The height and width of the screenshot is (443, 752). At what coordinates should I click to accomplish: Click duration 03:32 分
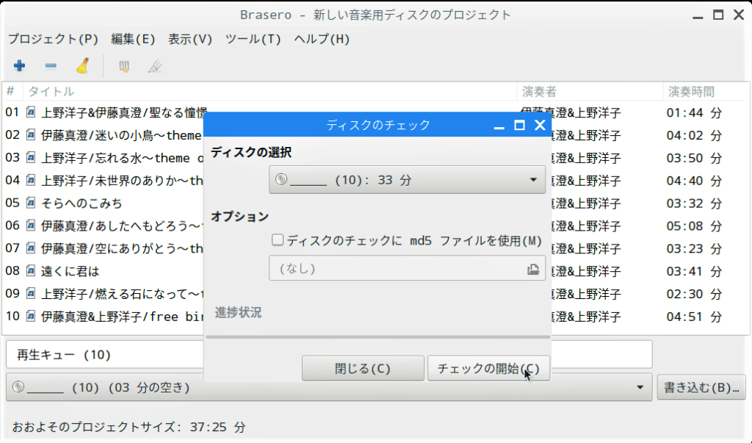click(x=694, y=203)
